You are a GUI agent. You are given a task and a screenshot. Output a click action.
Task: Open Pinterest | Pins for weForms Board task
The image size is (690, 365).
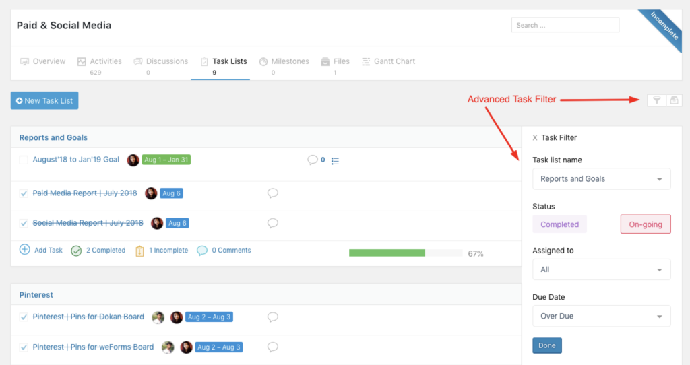(x=93, y=347)
